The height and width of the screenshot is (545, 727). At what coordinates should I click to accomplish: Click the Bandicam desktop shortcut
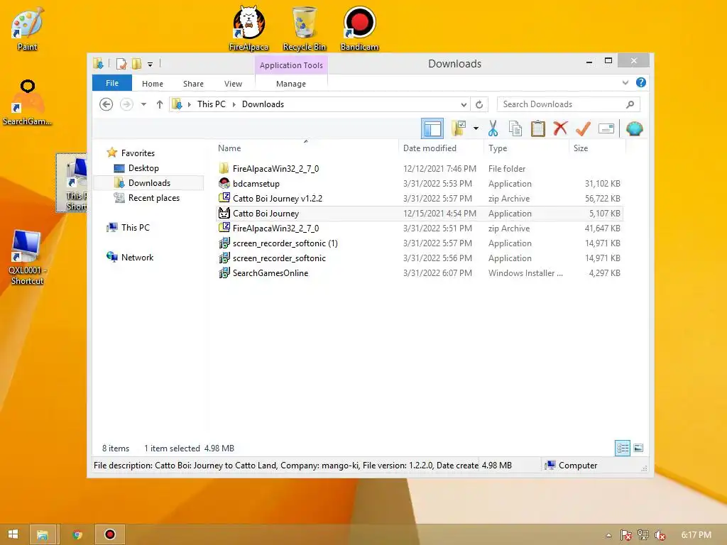pyautogui.click(x=359, y=28)
